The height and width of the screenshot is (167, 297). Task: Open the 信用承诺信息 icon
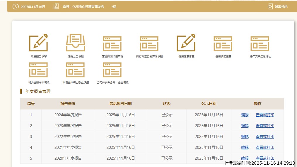coord(223,44)
